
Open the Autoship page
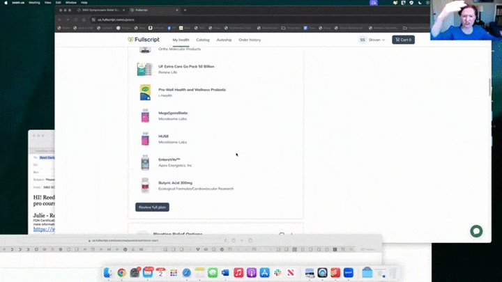pos(224,40)
